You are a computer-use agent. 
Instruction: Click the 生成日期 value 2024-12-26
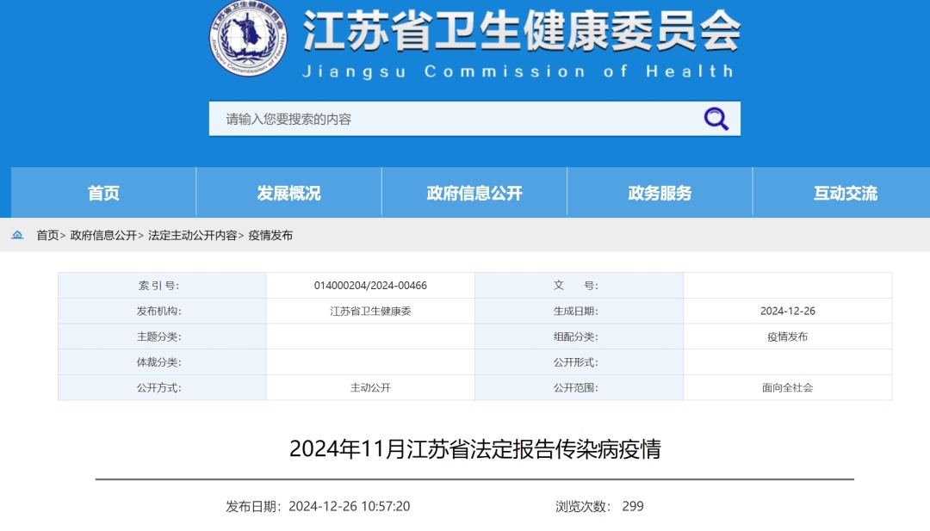click(x=785, y=311)
